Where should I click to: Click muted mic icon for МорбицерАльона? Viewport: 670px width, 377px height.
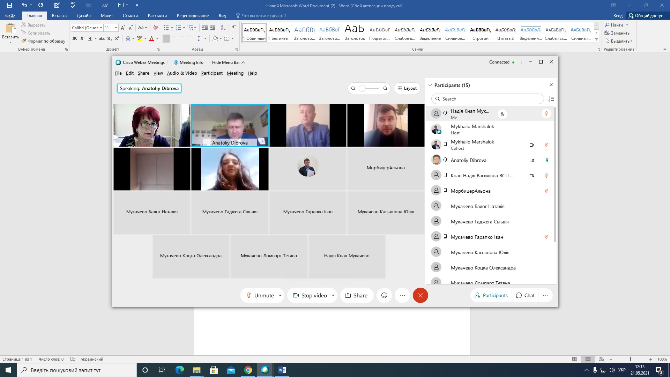546,191
